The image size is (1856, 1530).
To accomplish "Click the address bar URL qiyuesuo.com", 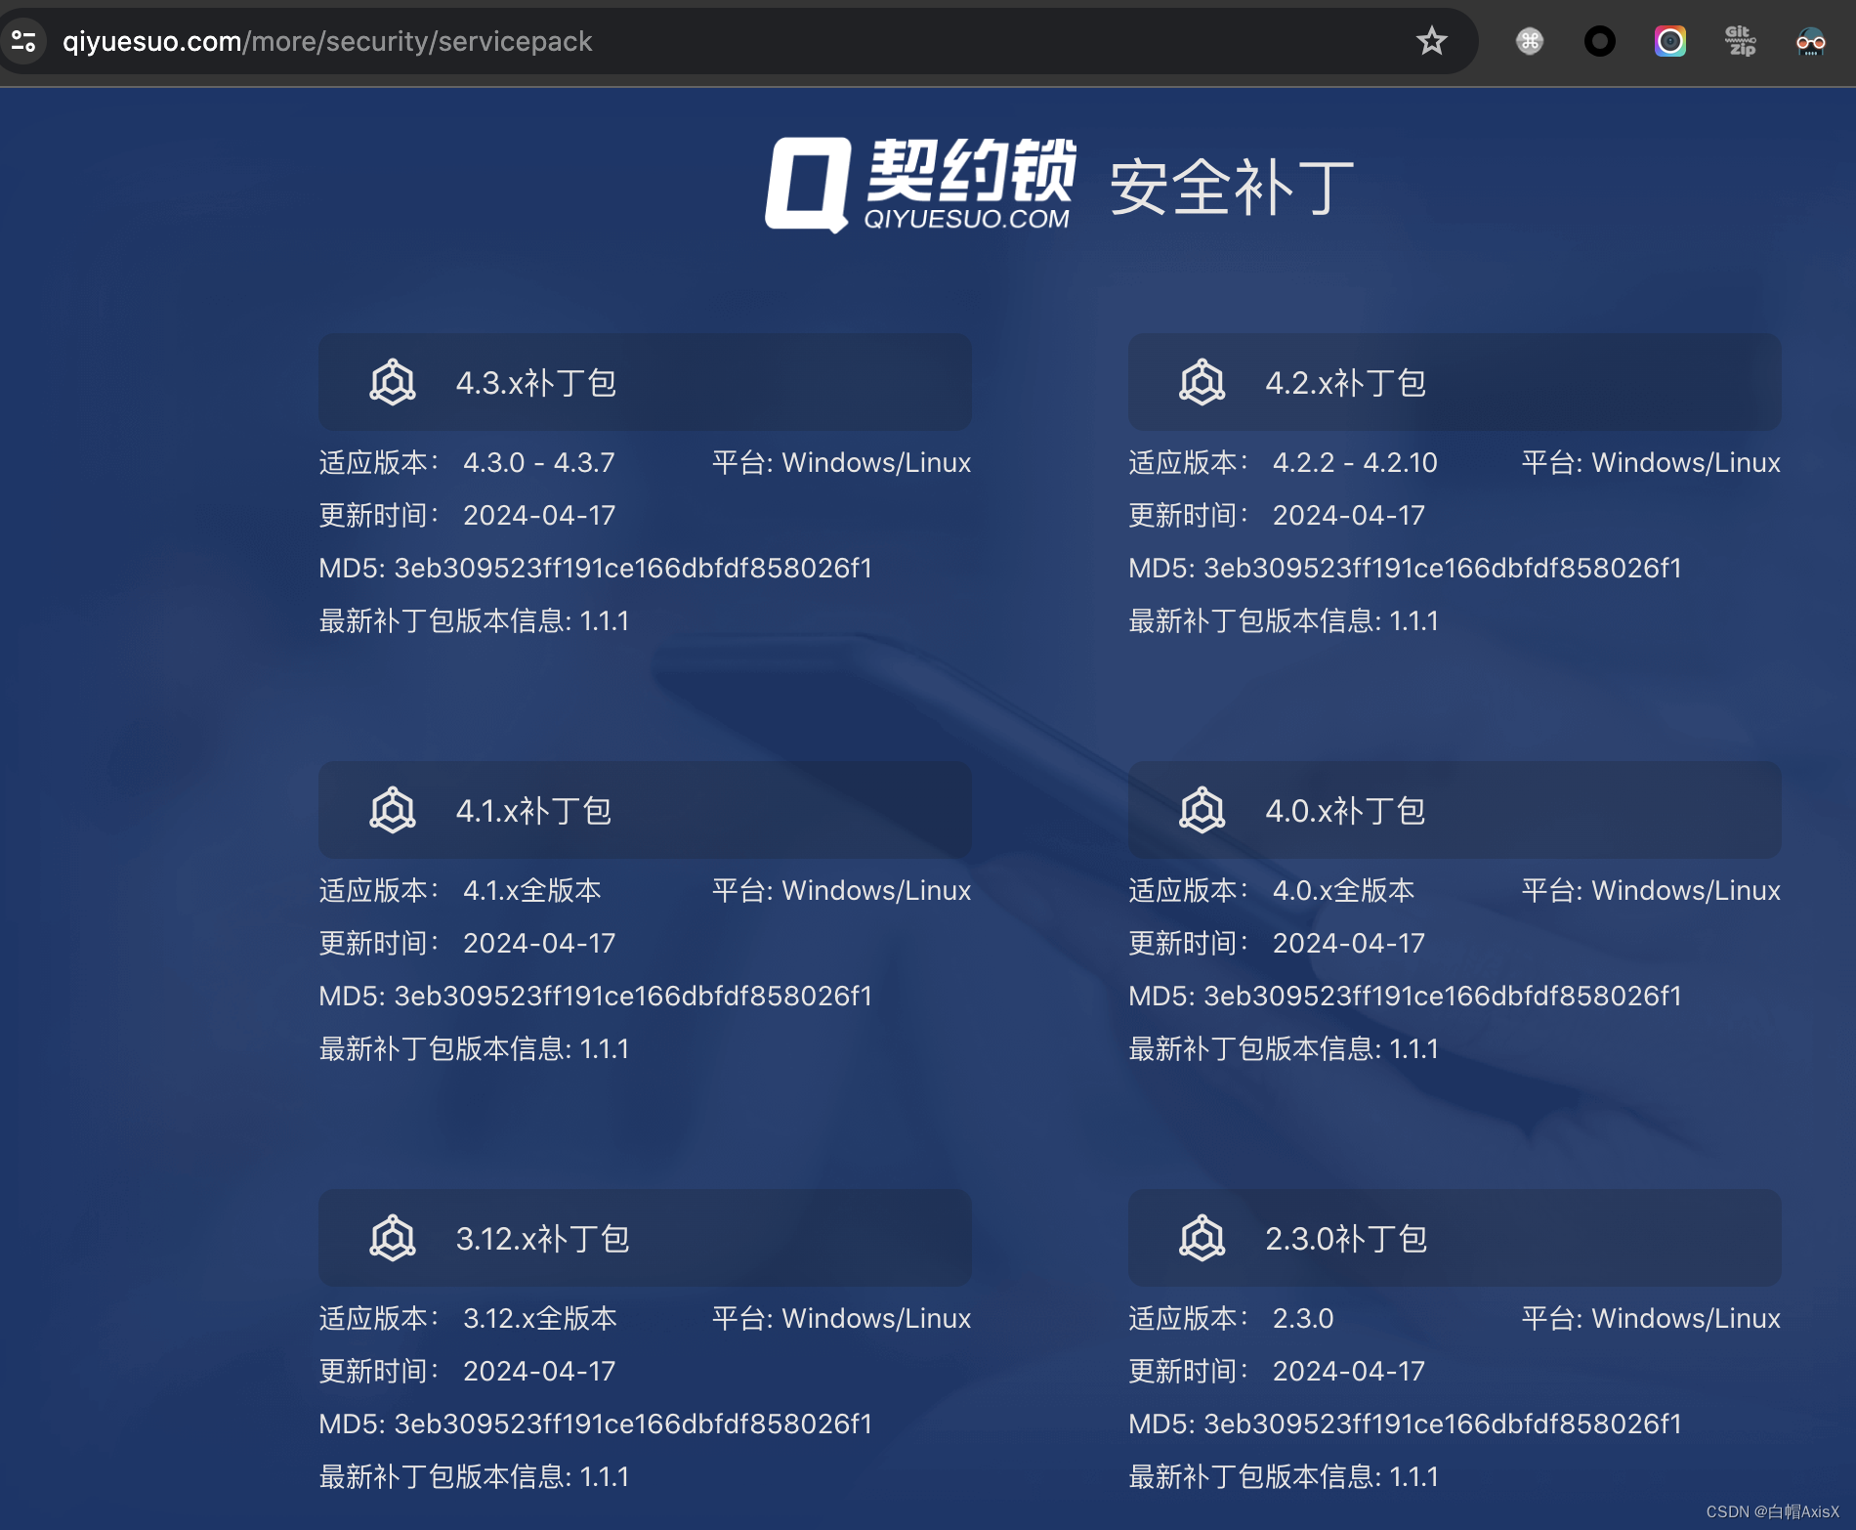I will click(x=327, y=41).
